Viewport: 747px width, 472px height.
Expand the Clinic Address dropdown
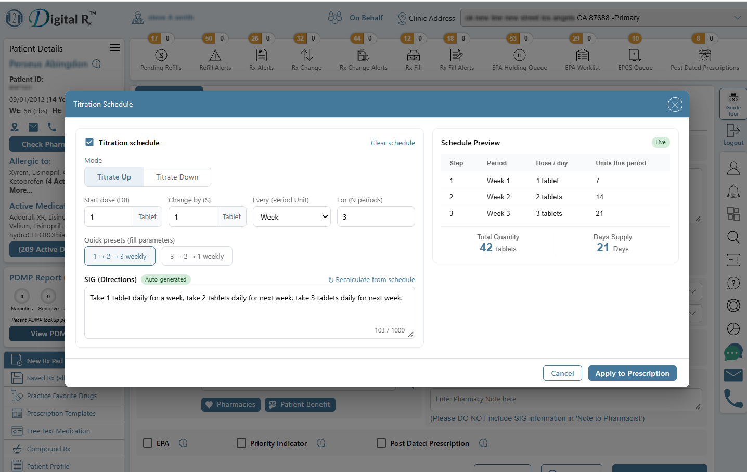click(603, 18)
